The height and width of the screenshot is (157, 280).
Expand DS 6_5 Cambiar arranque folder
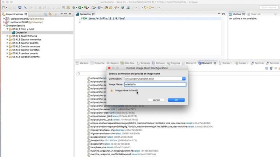7,46
